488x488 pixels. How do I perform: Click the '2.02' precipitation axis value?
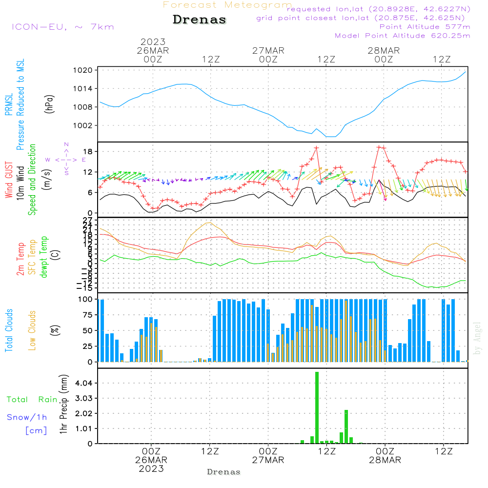click(x=84, y=414)
